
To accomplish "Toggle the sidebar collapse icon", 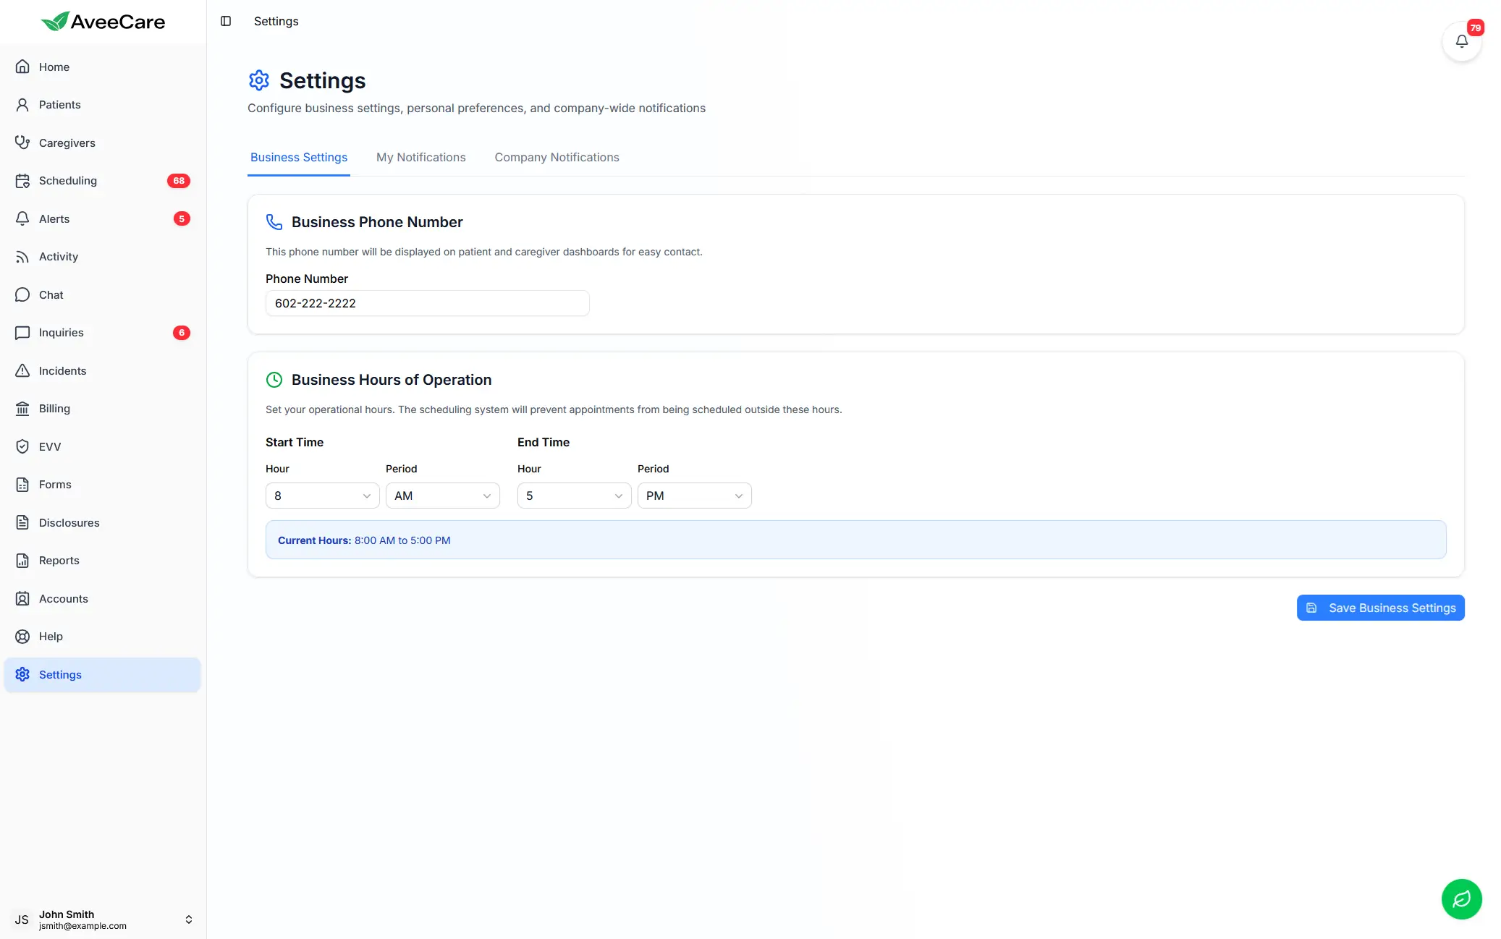I will click(x=227, y=21).
